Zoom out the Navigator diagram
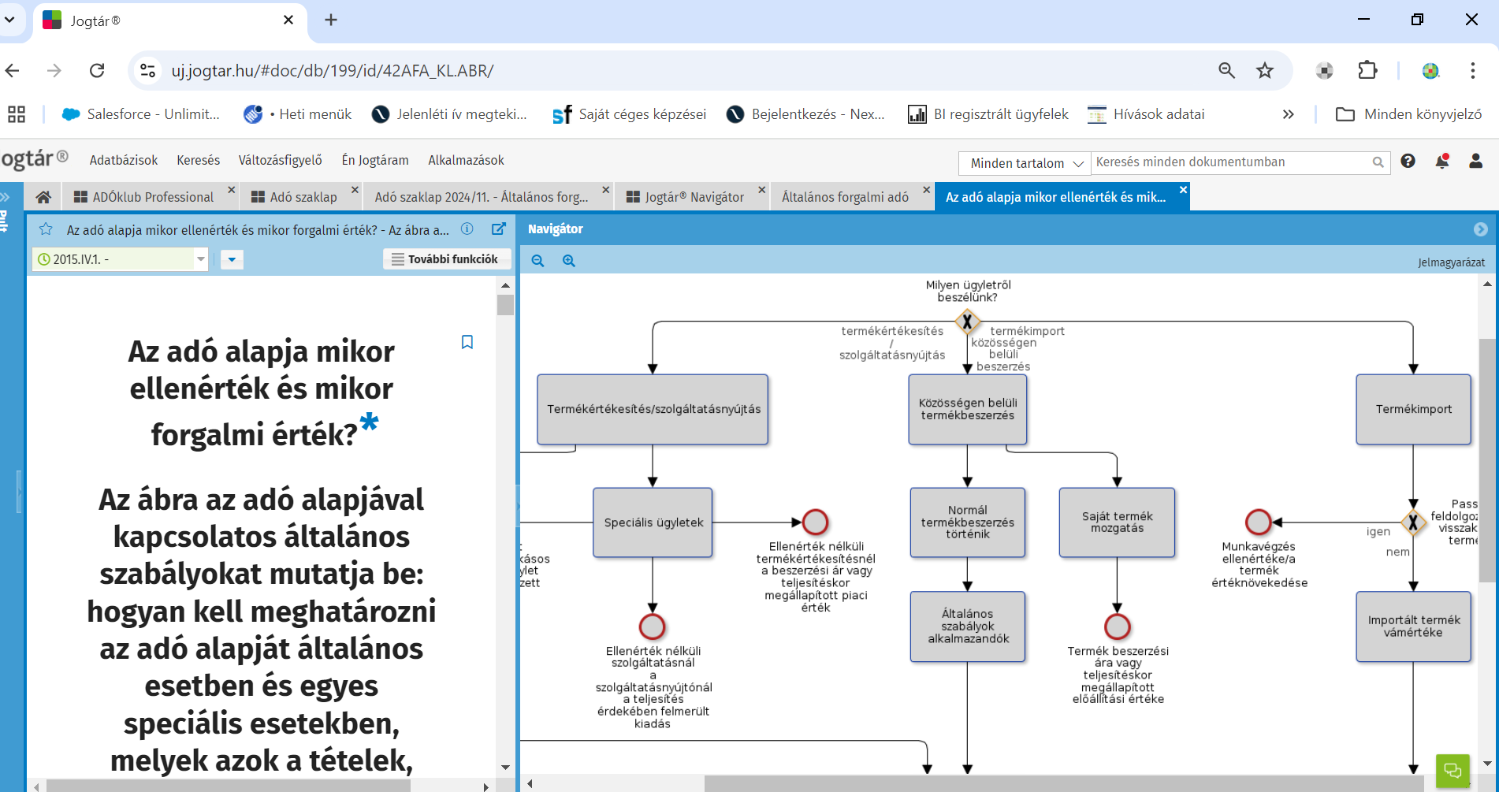Viewport: 1499px width, 792px height. click(537, 261)
